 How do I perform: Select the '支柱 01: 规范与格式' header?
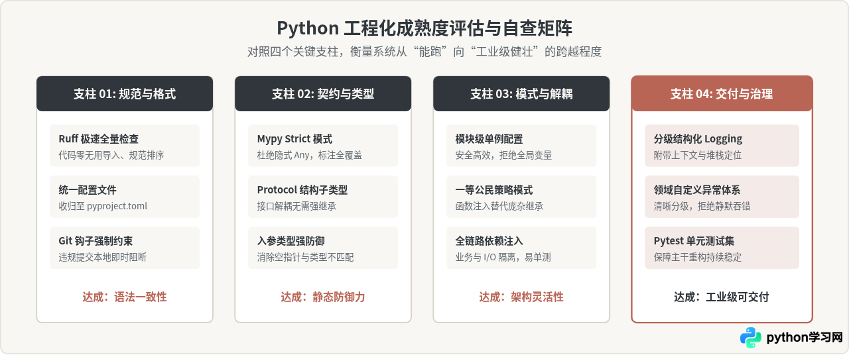click(125, 93)
